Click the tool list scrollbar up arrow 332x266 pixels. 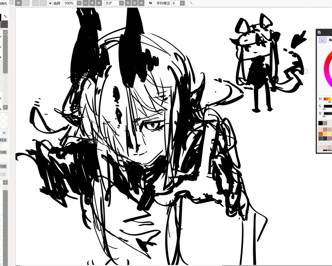[x=5, y=33]
